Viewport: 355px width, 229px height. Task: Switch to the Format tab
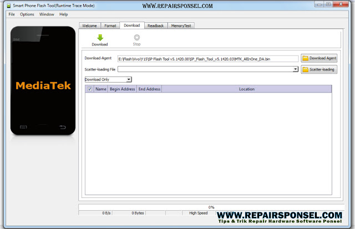tap(110, 26)
